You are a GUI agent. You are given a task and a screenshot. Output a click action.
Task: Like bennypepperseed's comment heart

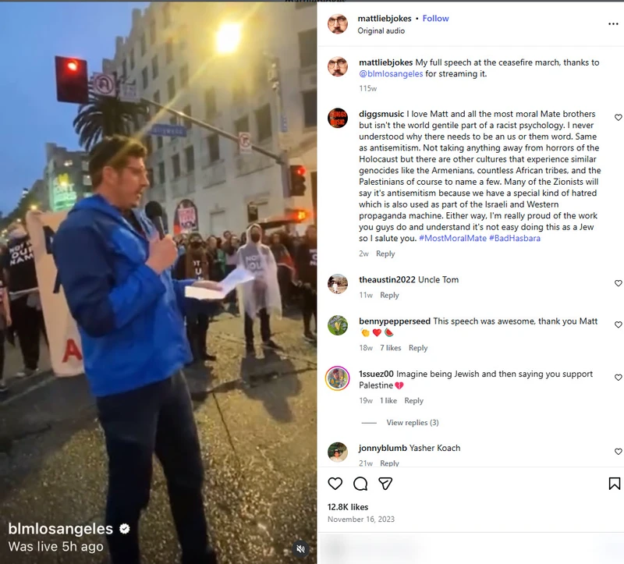coord(618,325)
